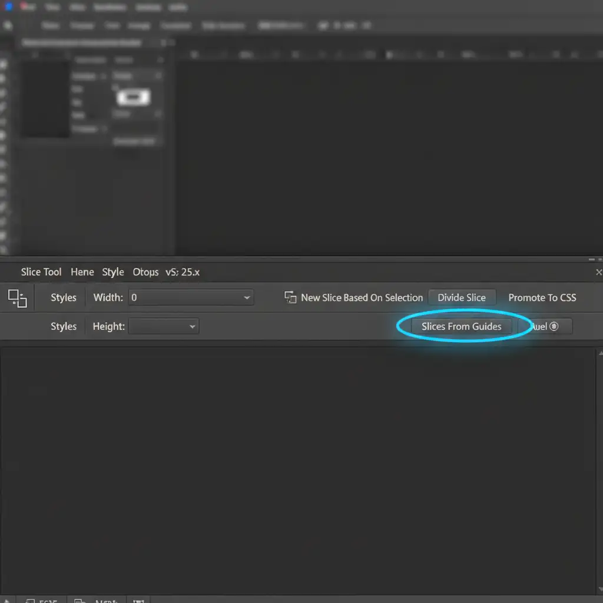The height and width of the screenshot is (603, 603).
Task: Click the New Slice Based On Selection icon
Action: (x=290, y=297)
